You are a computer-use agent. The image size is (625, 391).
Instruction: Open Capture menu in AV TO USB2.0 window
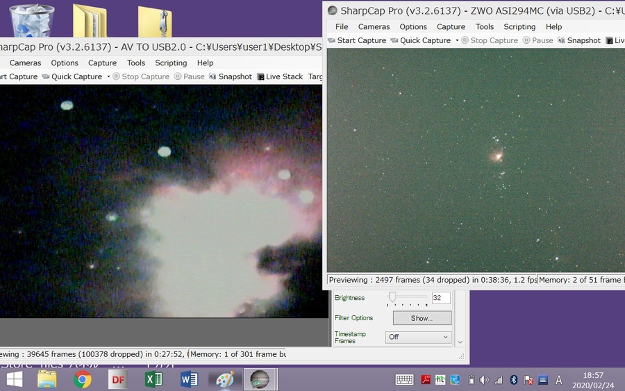tap(103, 63)
